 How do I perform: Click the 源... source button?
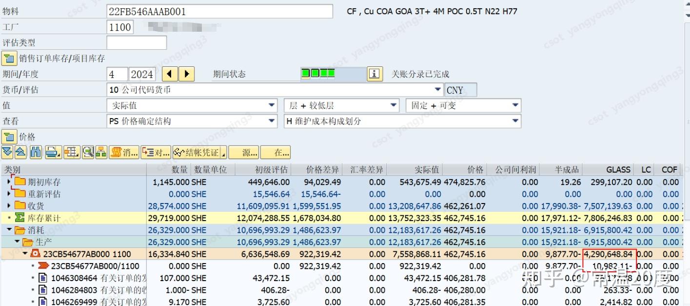(244, 152)
